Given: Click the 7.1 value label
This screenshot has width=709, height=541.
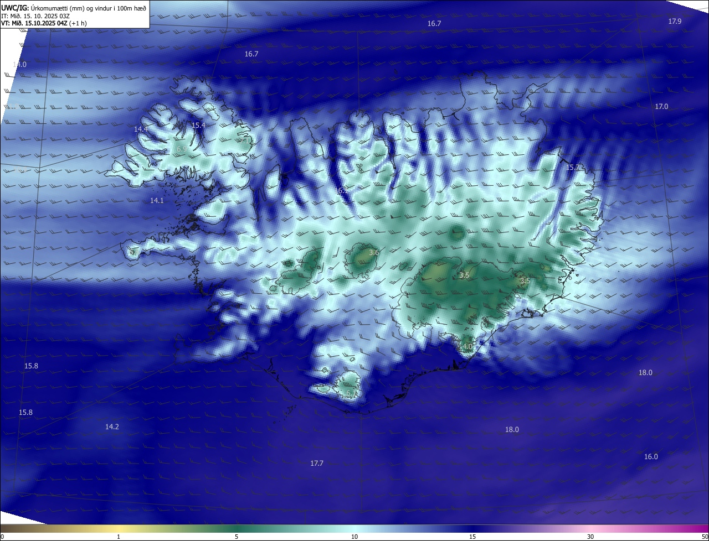Looking at the screenshot, I should click(244, 141).
